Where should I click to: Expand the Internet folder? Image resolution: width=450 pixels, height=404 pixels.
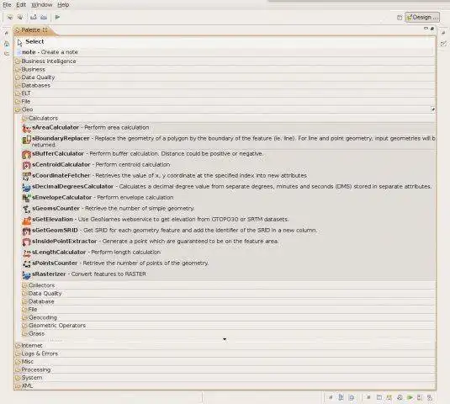[x=225, y=346]
